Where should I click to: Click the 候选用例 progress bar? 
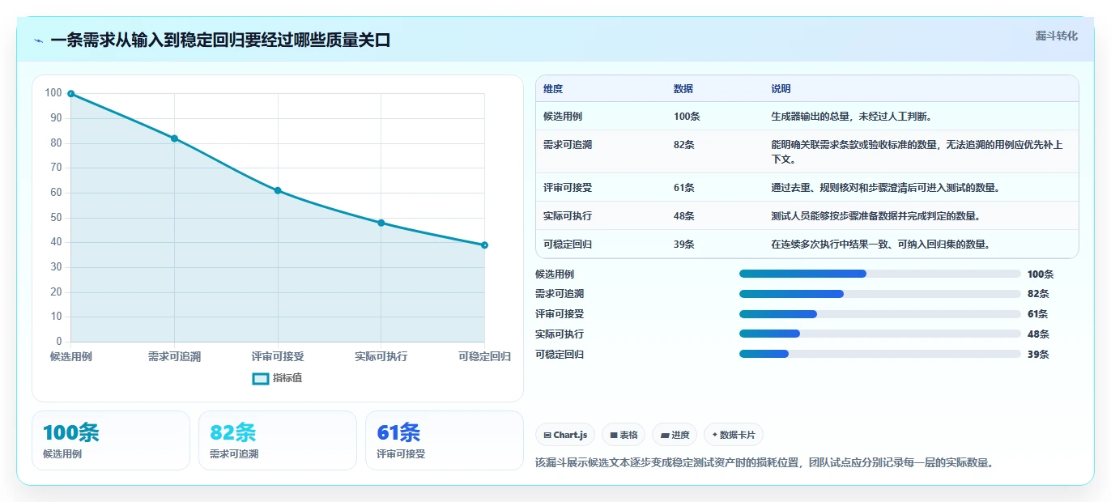tap(880, 274)
